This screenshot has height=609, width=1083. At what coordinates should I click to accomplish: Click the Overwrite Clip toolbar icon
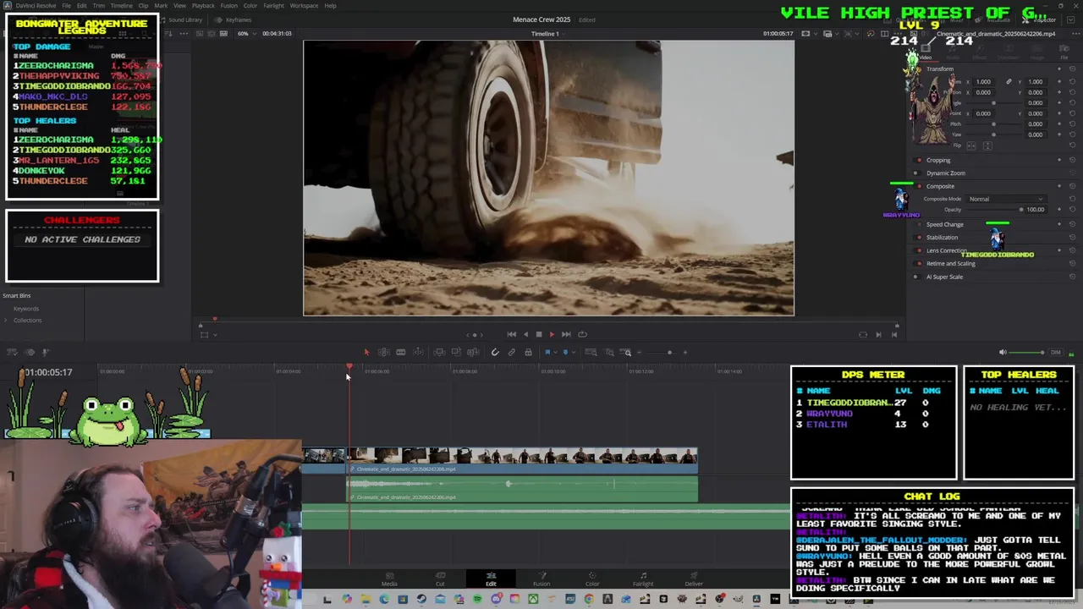(x=456, y=352)
